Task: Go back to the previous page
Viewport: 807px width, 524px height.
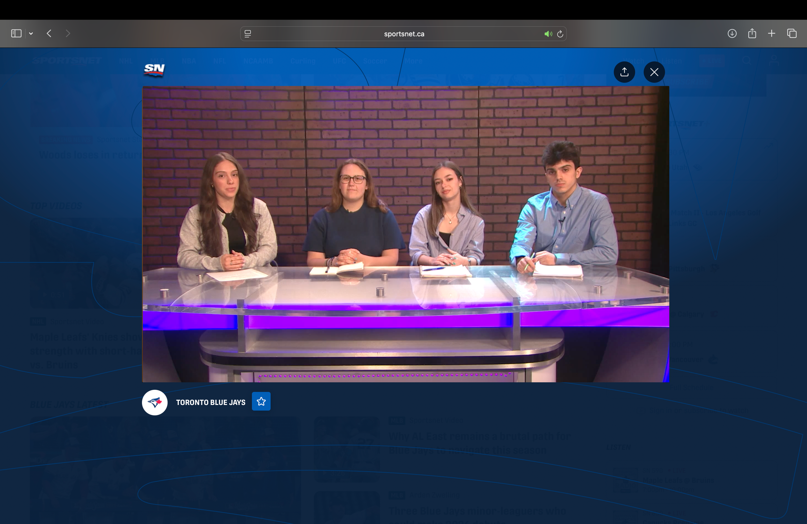Action: point(49,34)
